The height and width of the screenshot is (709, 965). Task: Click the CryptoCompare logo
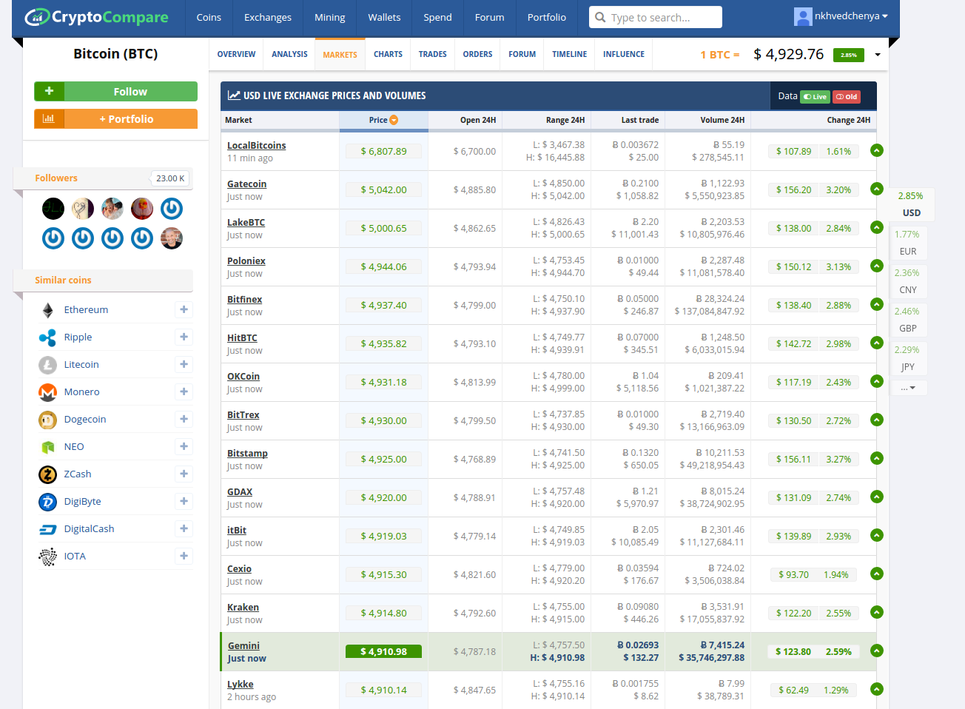(96, 17)
